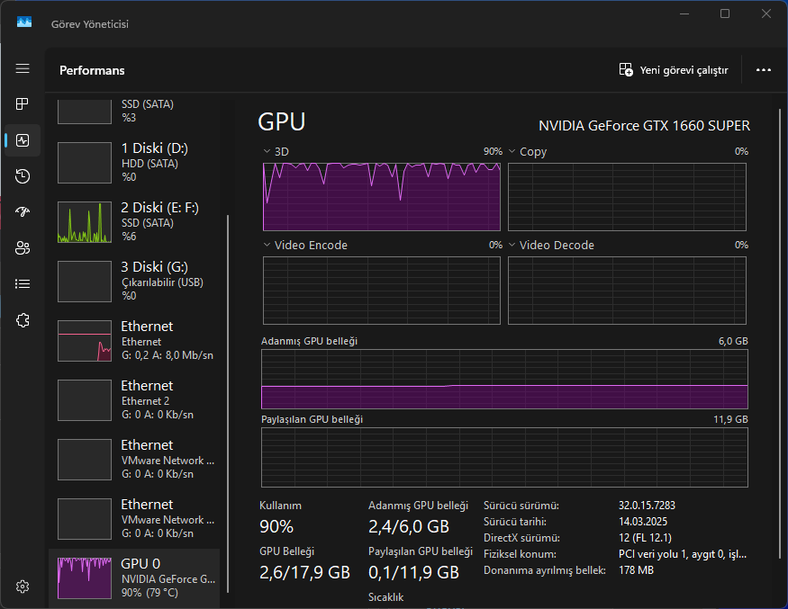Image resolution: width=788 pixels, height=609 pixels.
Task: Open the Copy graph engine dropdown
Action: click(x=512, y=152)
